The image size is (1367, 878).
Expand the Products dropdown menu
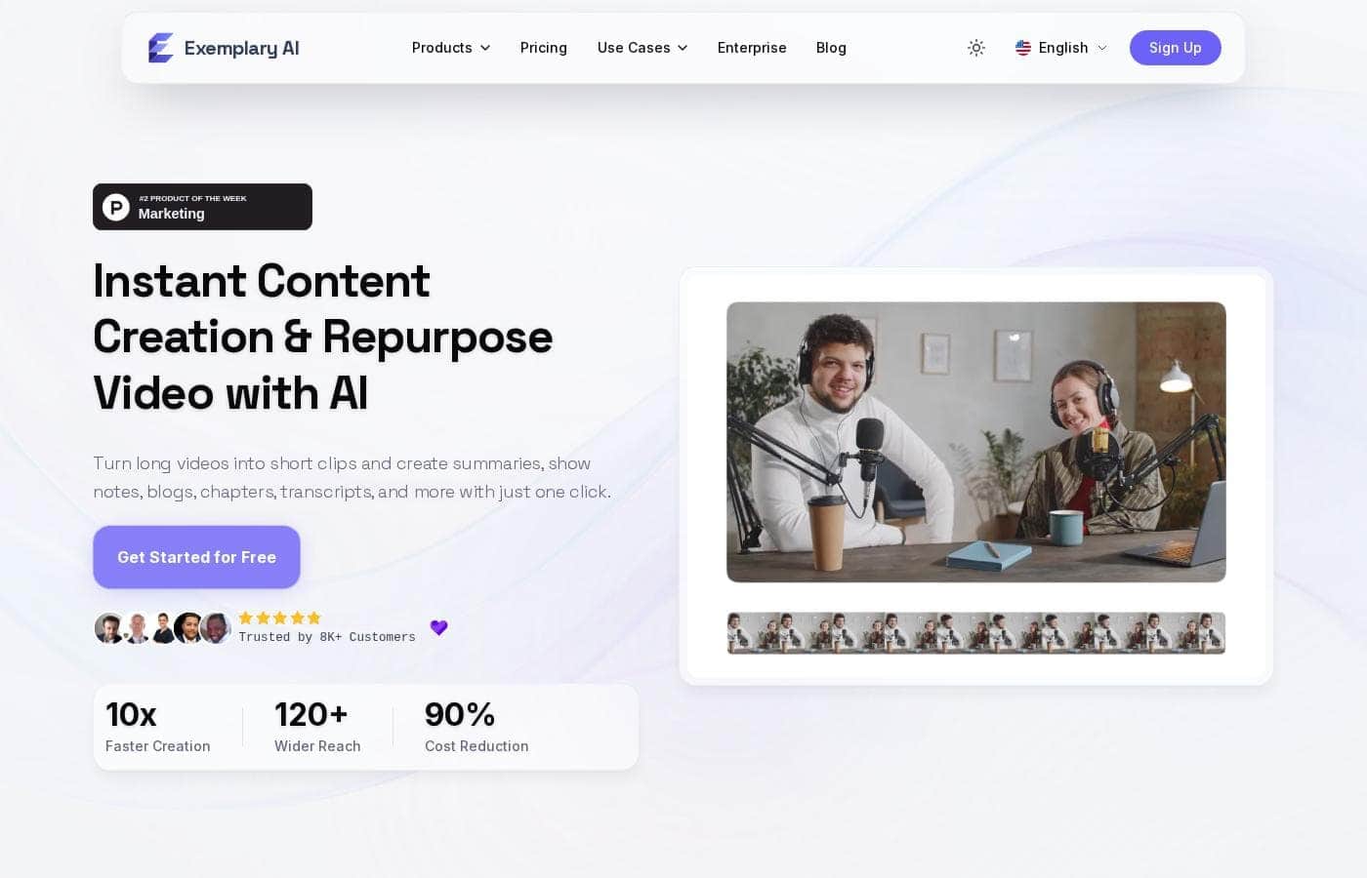(x=451, y=48)
